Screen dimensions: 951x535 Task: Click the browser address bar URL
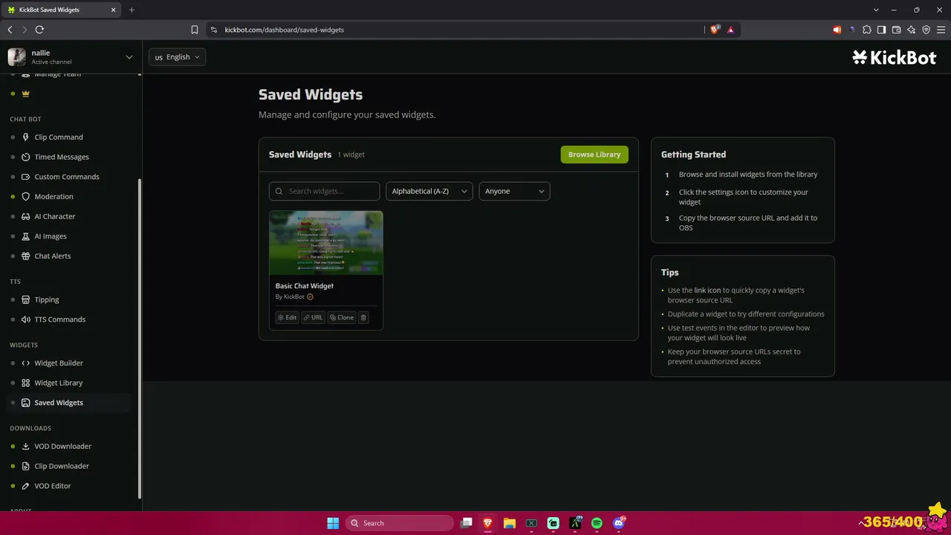pyautogui.click(x=285, y=30)
